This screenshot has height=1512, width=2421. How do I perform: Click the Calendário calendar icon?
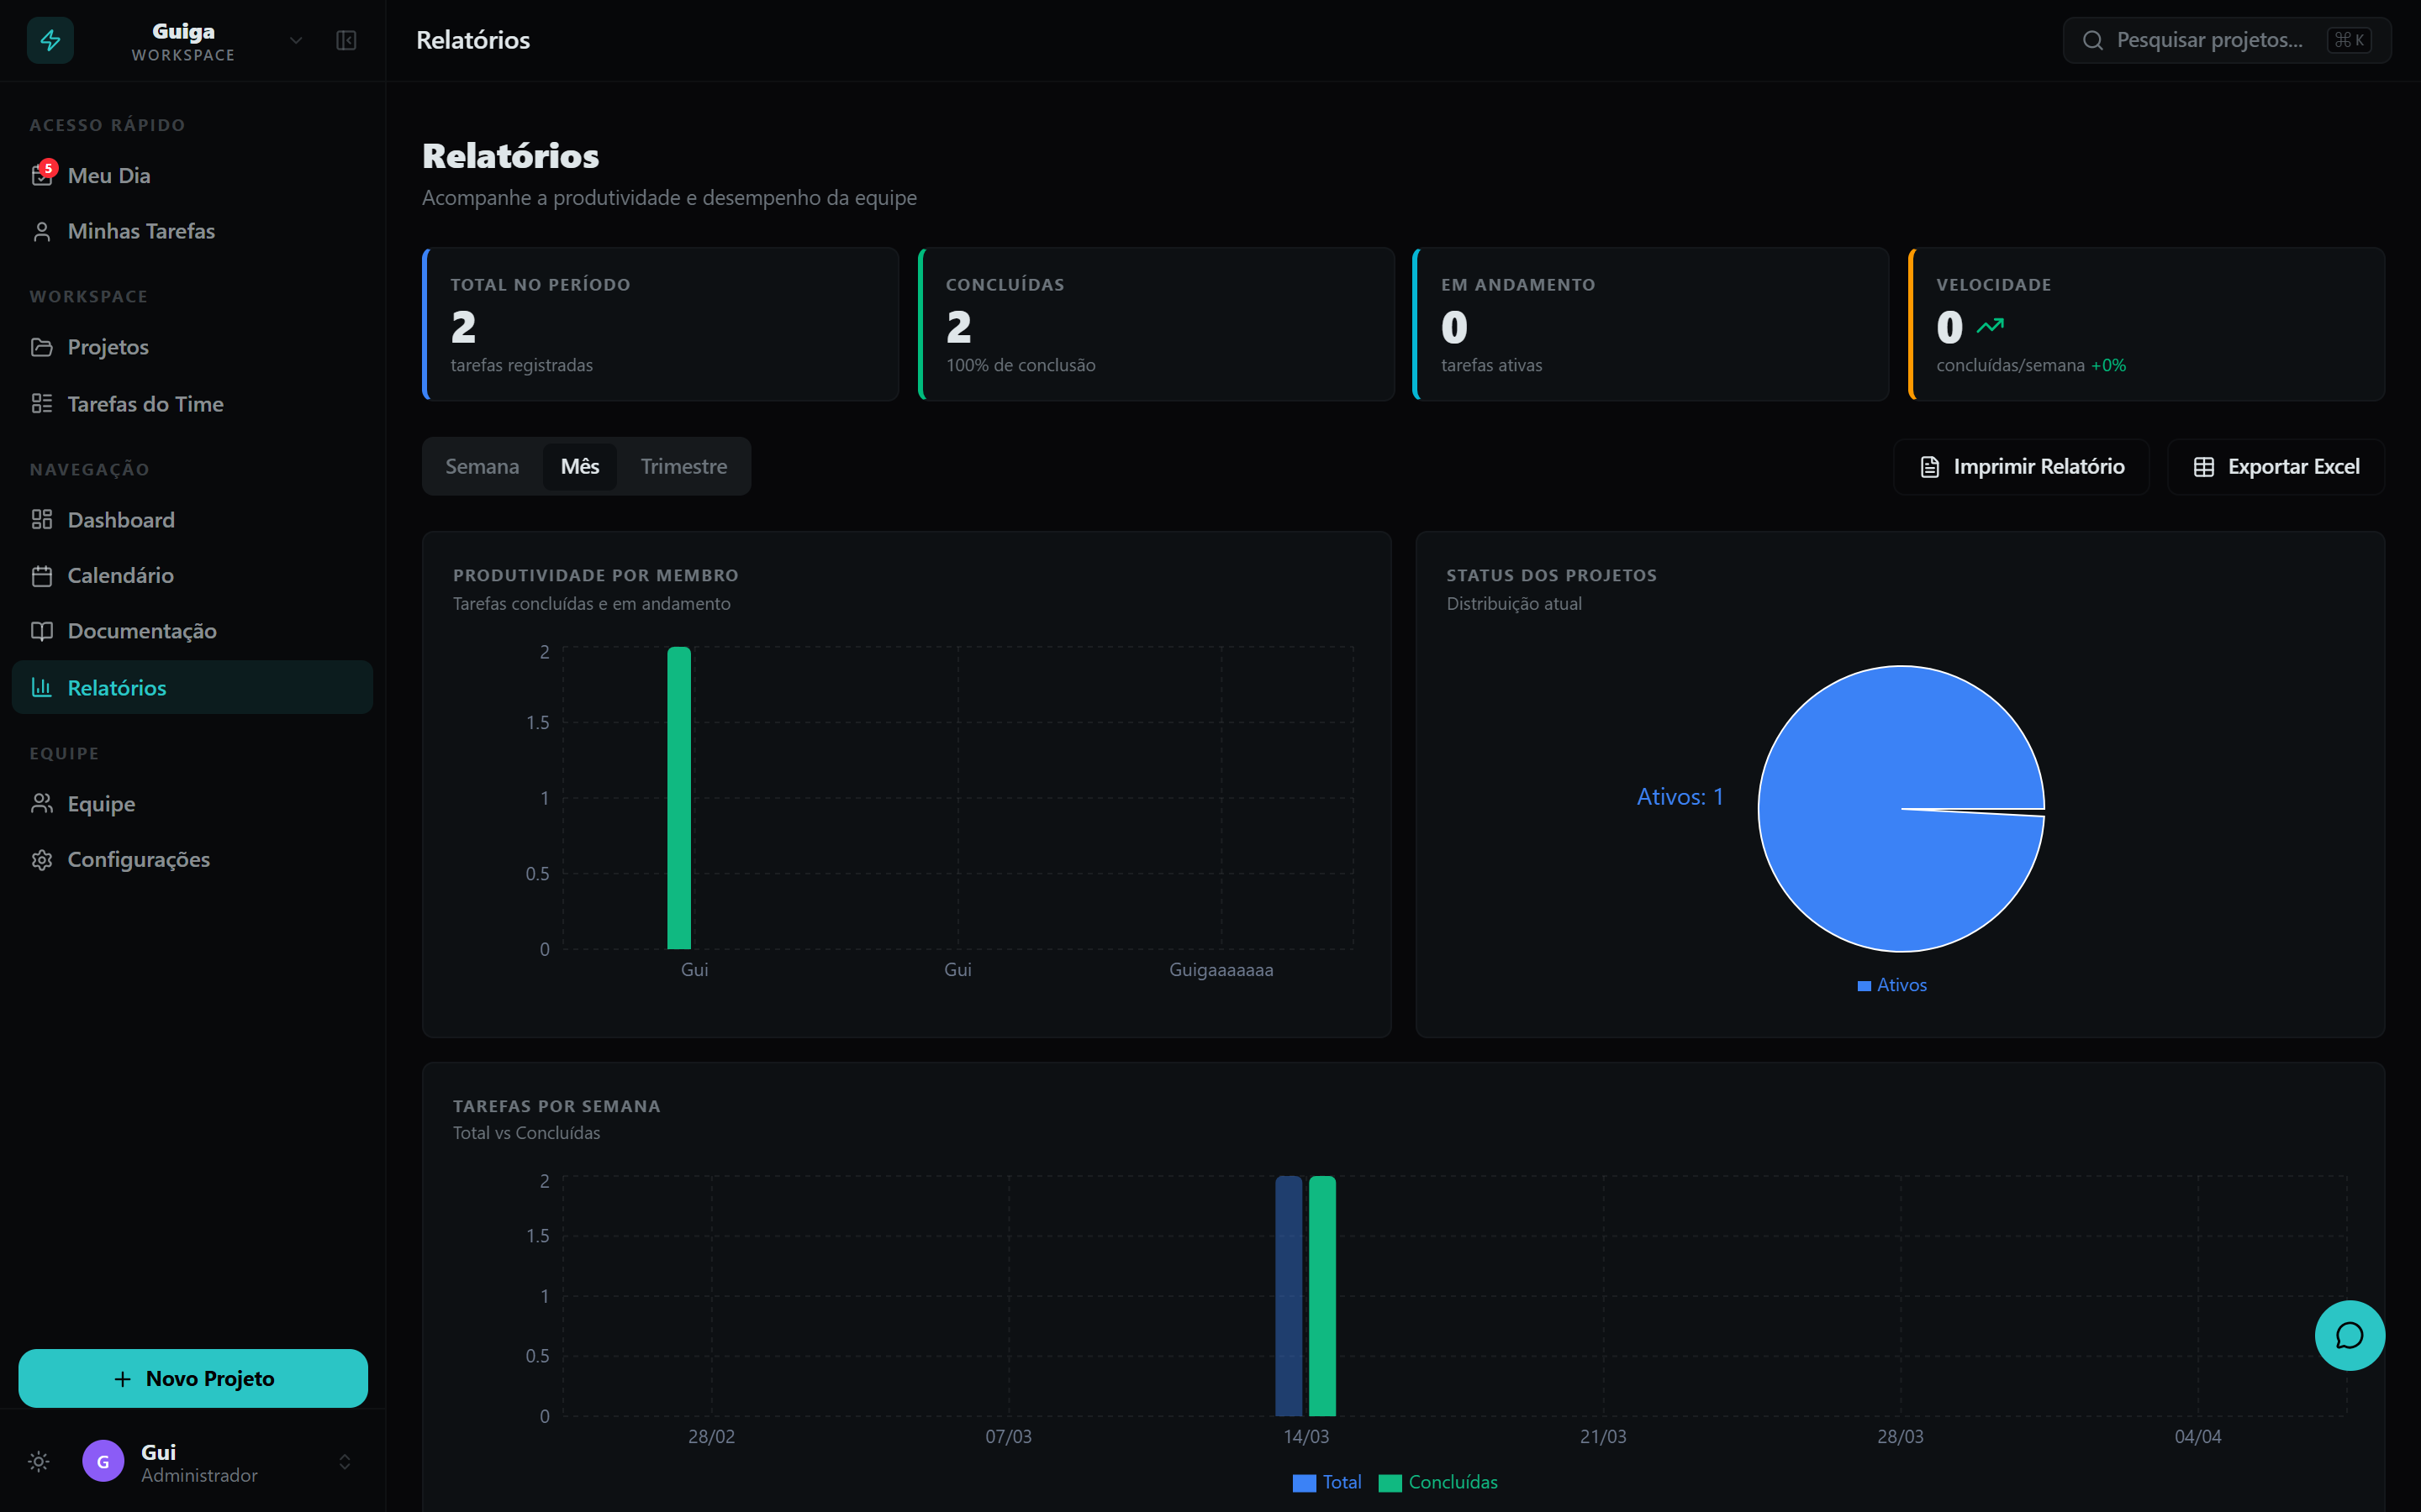tap(42, 575)
